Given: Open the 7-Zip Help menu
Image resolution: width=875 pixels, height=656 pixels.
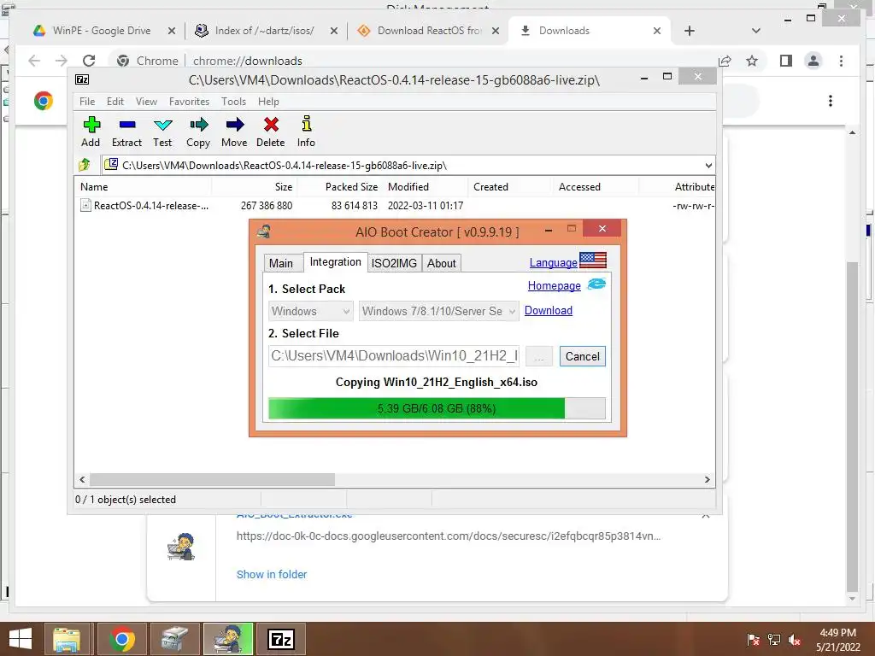Looking at the screenshot, I should pos(268,102).
